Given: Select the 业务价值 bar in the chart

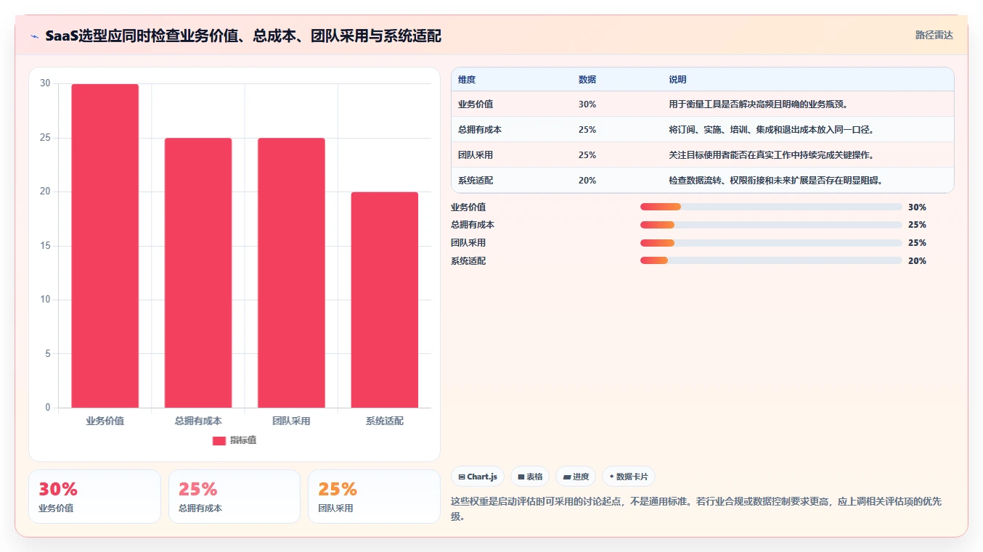Looking at the screenshot, I should click(x=105, y=246).
